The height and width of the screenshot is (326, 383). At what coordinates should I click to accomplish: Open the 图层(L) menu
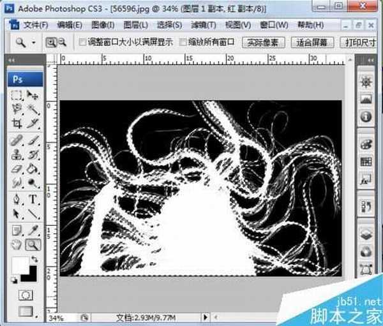click(136, 25)
